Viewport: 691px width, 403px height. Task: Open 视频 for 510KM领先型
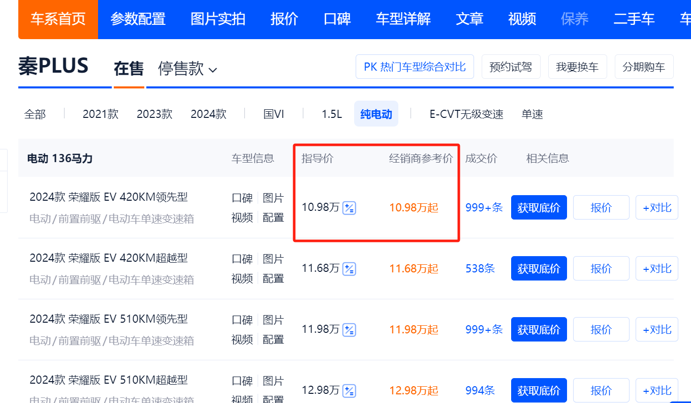pyautogui.click(x=242, y=339)
